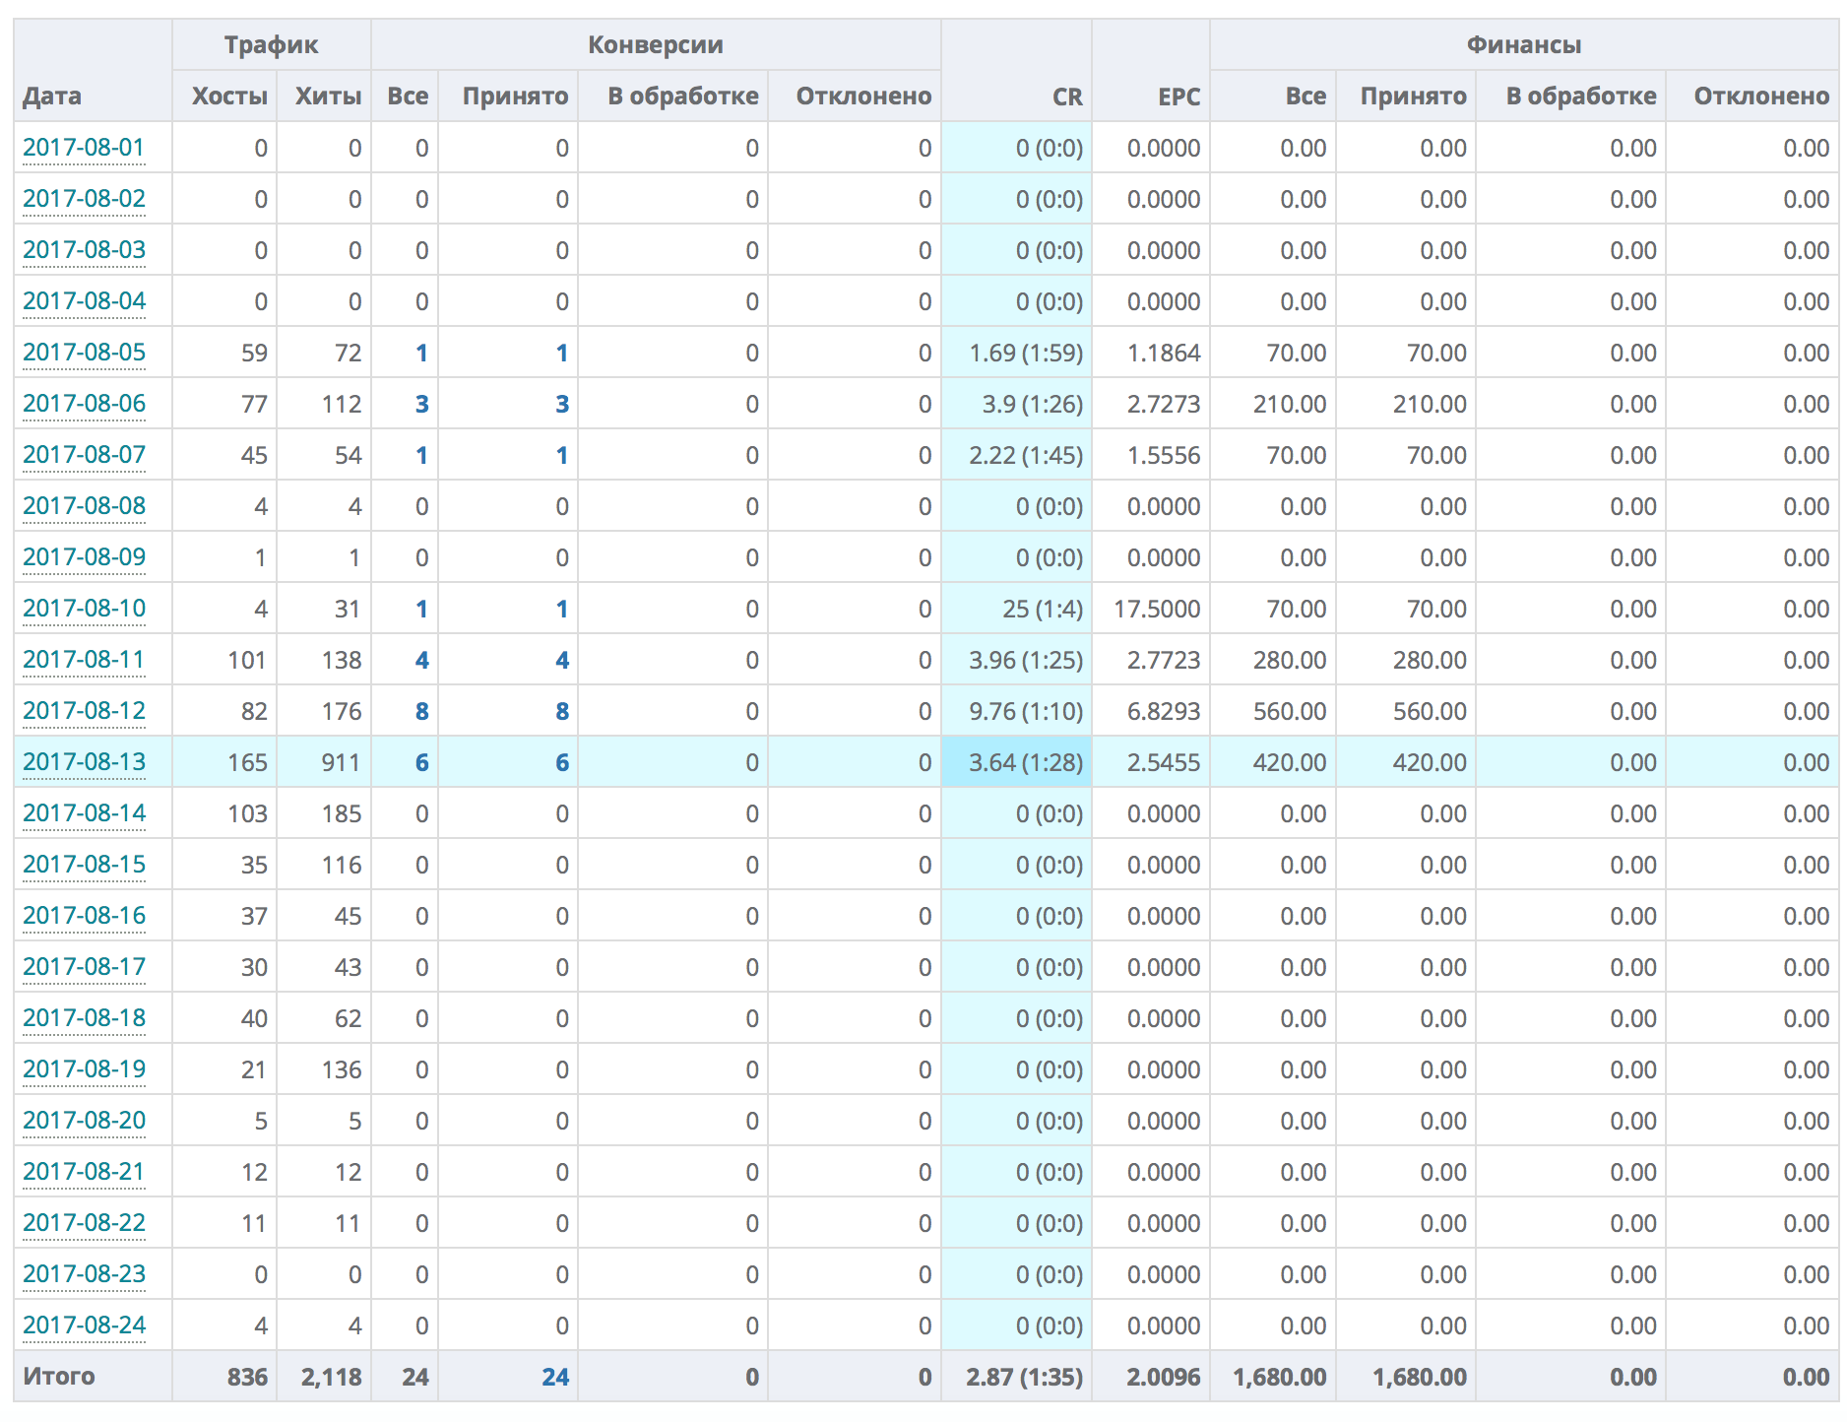Open the 2017-08-11 date link
Screen dimensions: 1847x1422
pyautogui.click(x=84, y=660)
